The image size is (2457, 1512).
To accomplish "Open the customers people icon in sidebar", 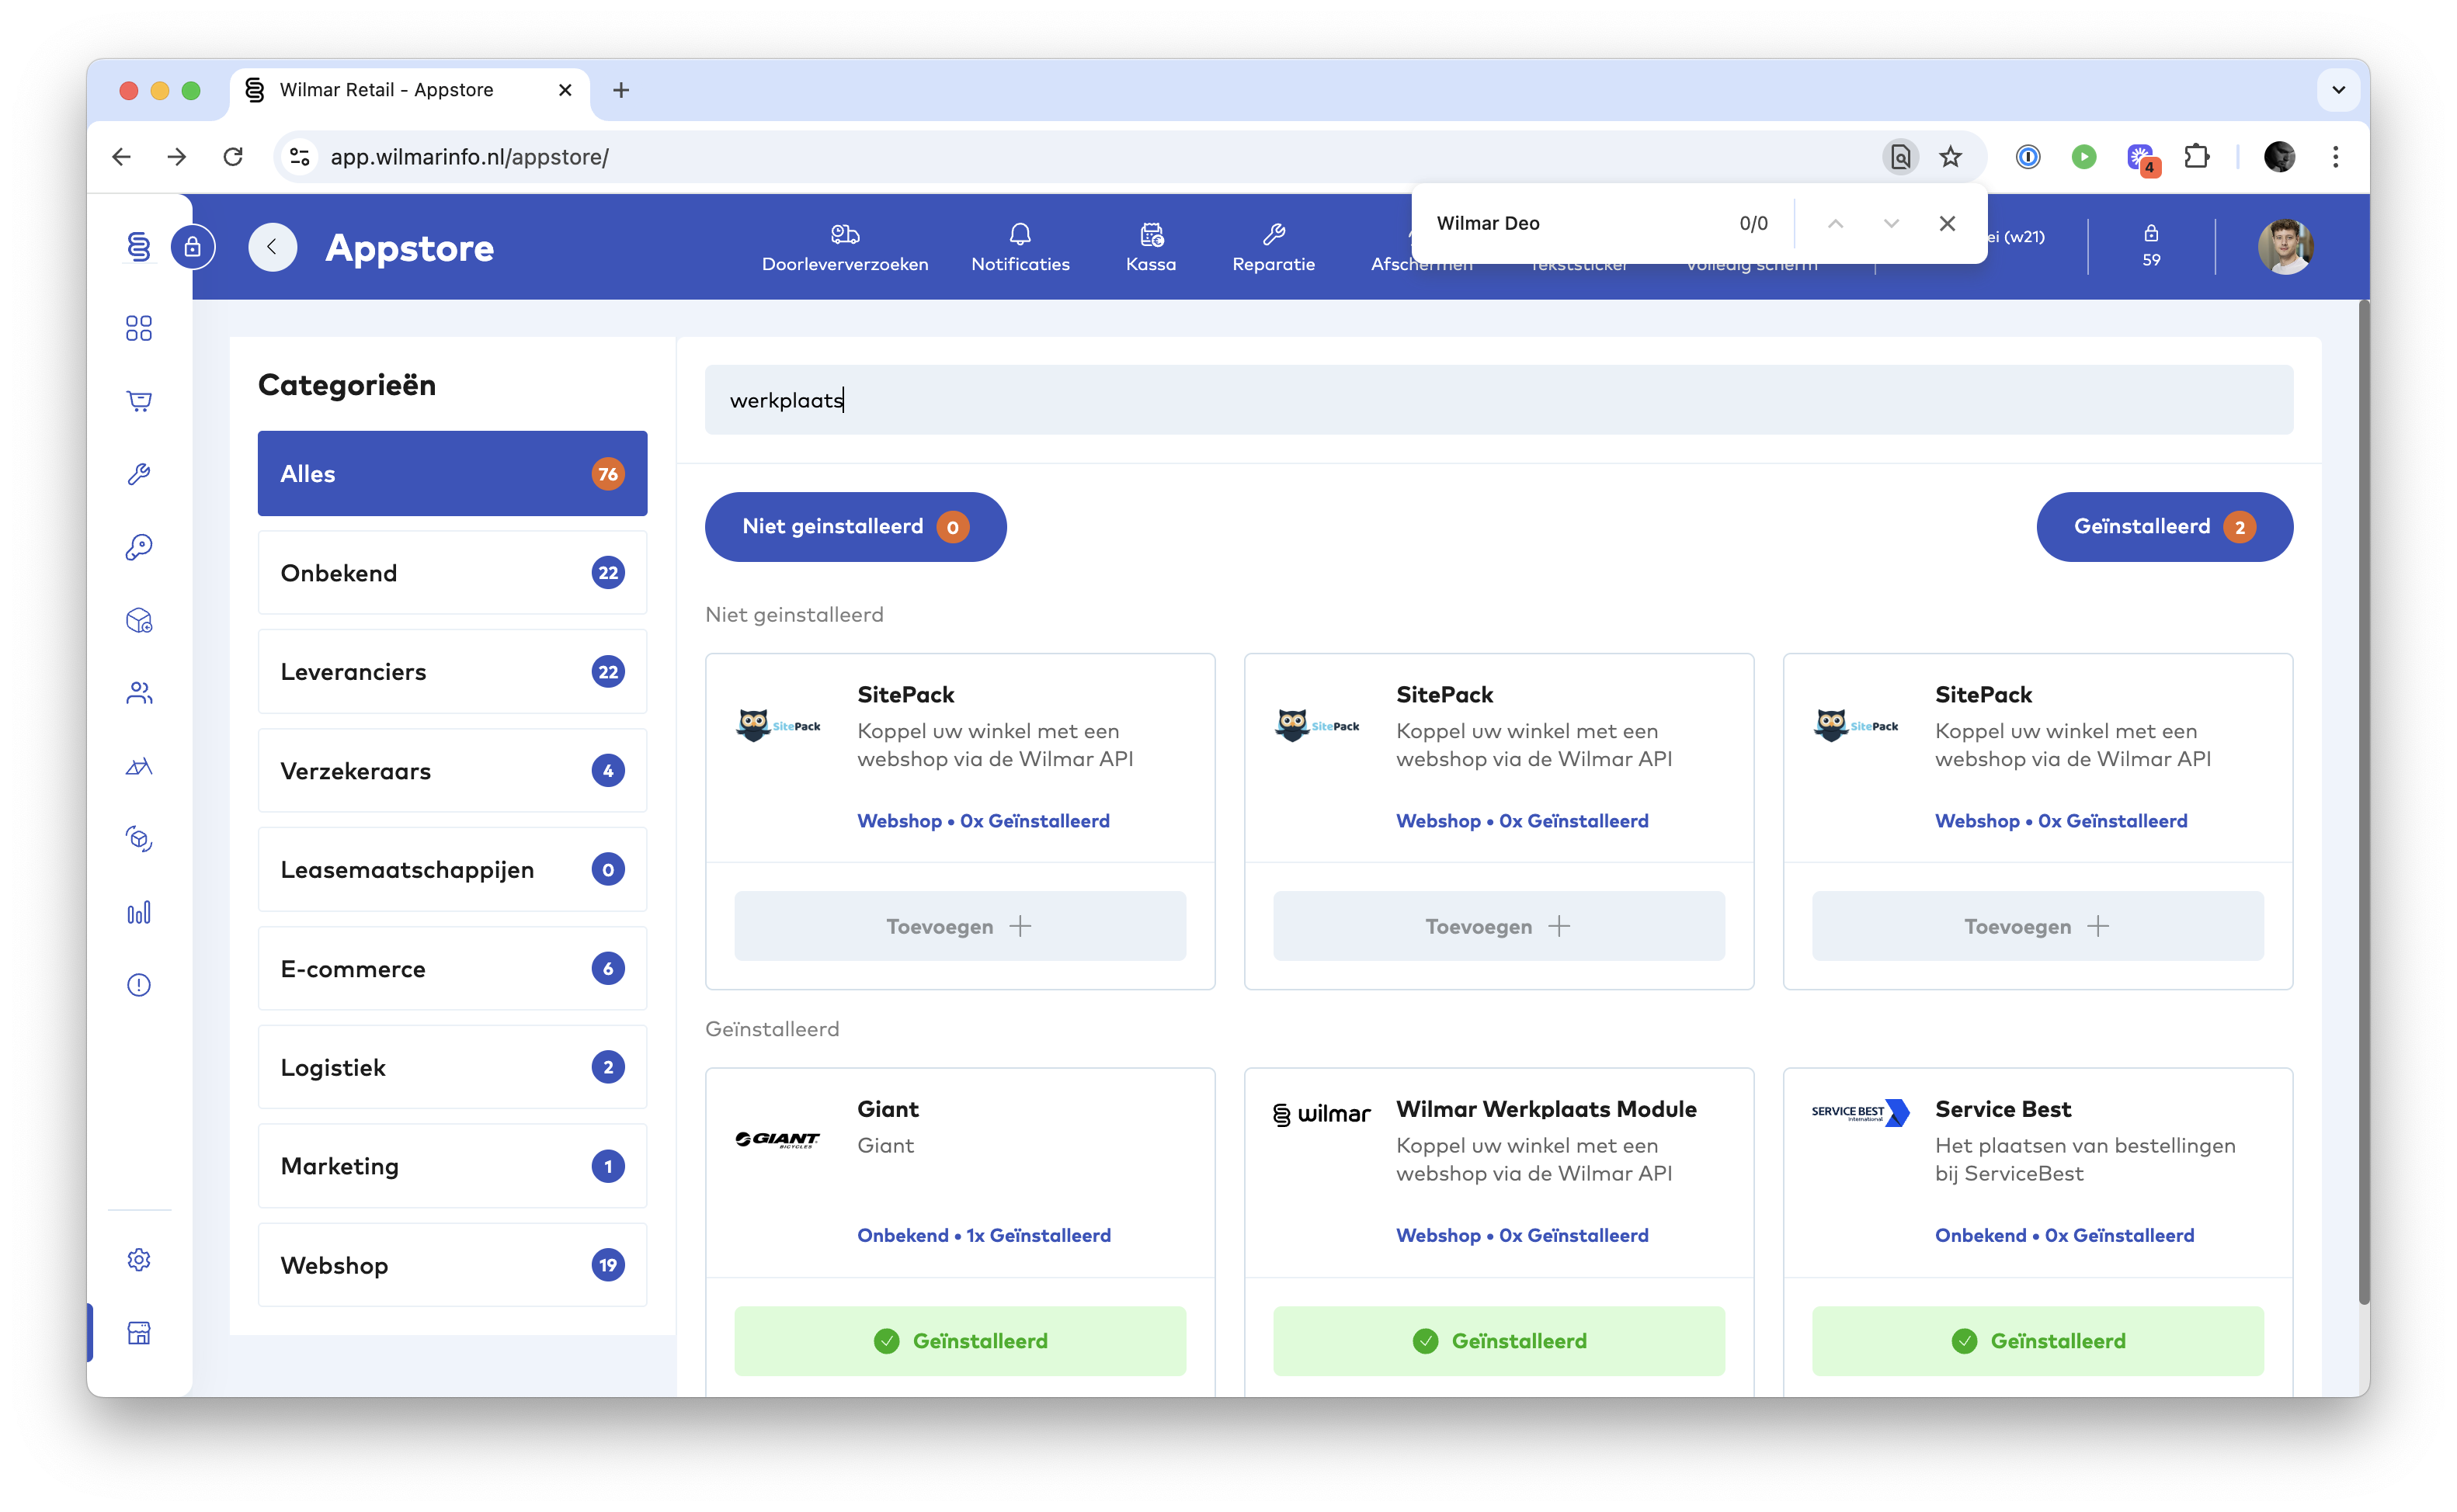I will 139,693.
